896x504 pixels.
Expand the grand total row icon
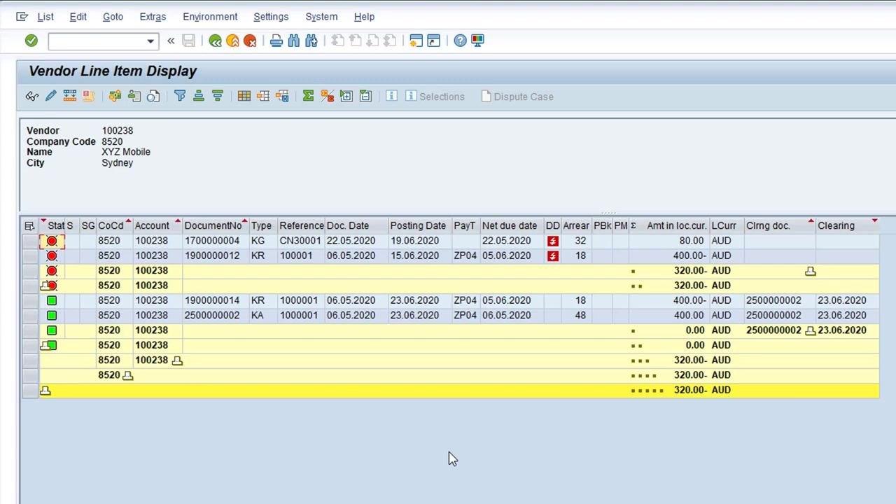click(x=45, y=391)
